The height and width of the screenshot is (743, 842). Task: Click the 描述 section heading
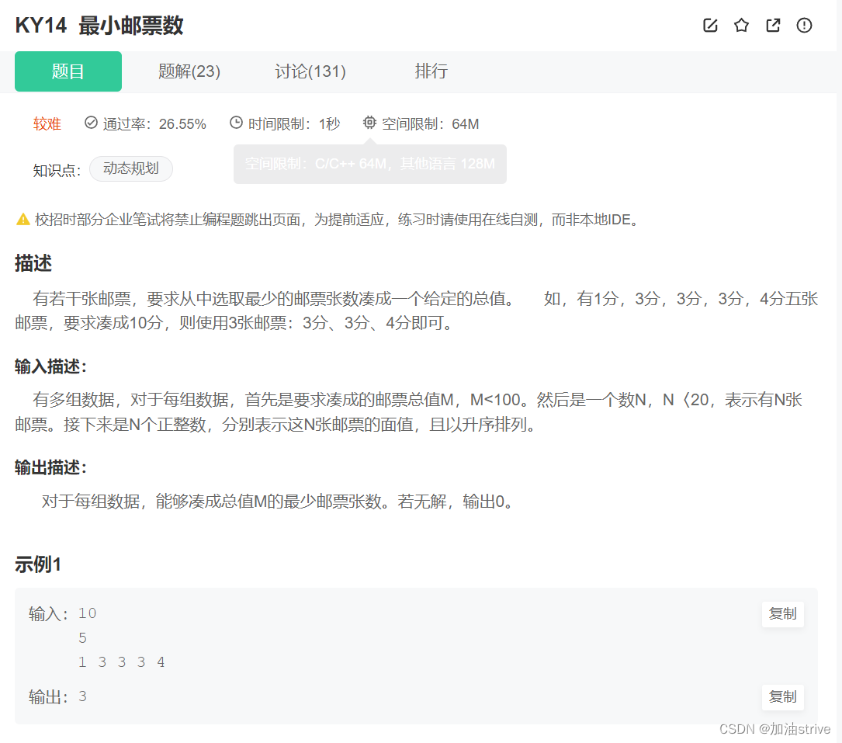[x=33, y=263]
